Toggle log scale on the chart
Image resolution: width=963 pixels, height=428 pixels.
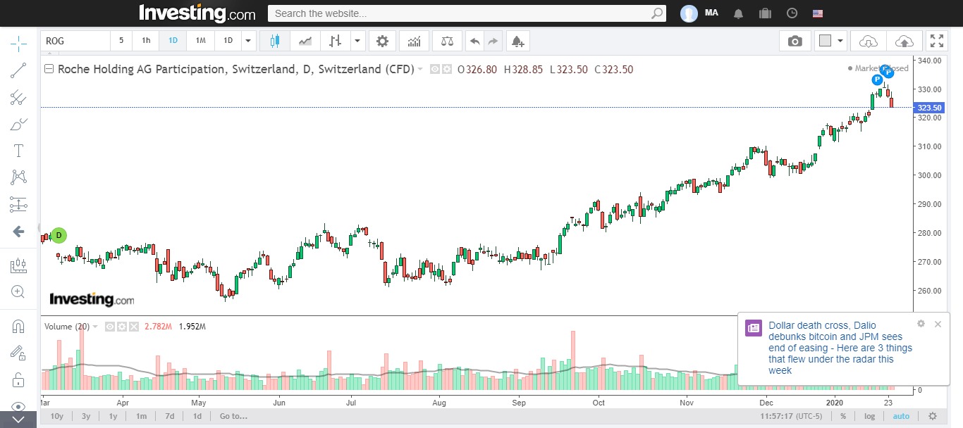coord(870,416)
